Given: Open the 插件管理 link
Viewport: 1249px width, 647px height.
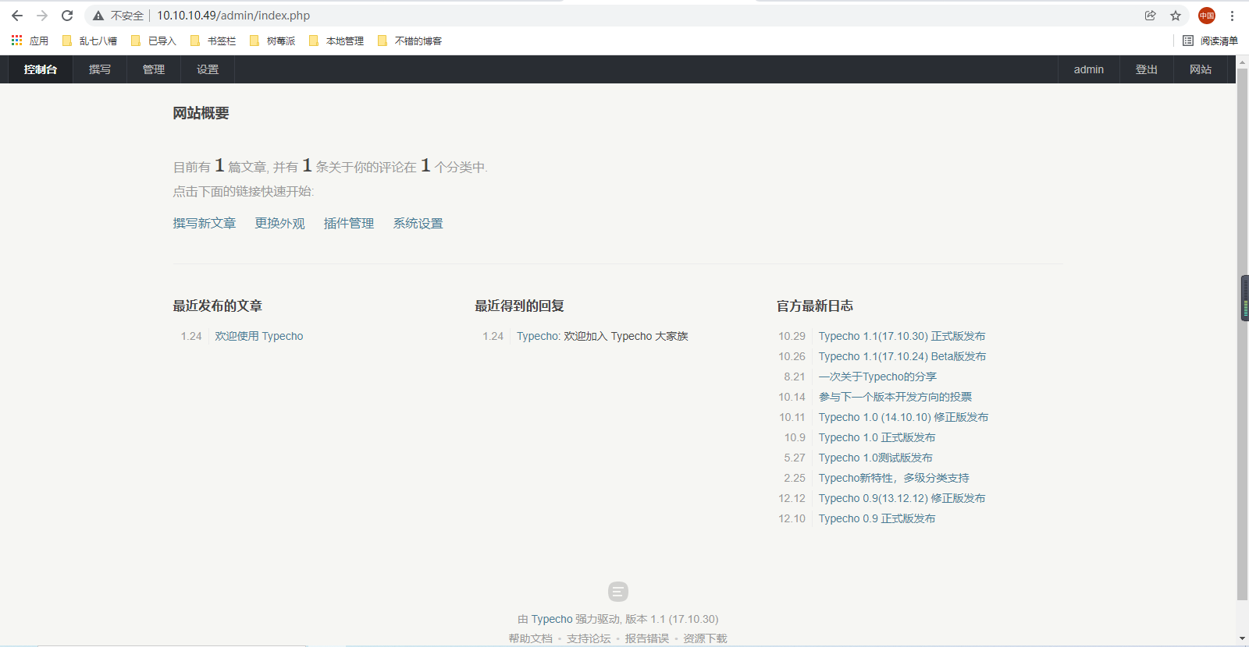Looking at the screenshot, I should [349, 224].
